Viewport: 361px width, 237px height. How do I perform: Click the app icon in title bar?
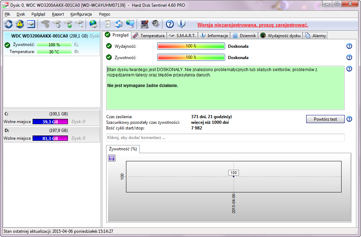(6, 5)
